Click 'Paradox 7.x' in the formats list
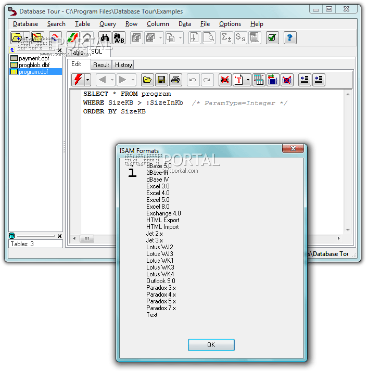Image resolution: width=367 pixels, height=371 pixels. pos(161,308)
